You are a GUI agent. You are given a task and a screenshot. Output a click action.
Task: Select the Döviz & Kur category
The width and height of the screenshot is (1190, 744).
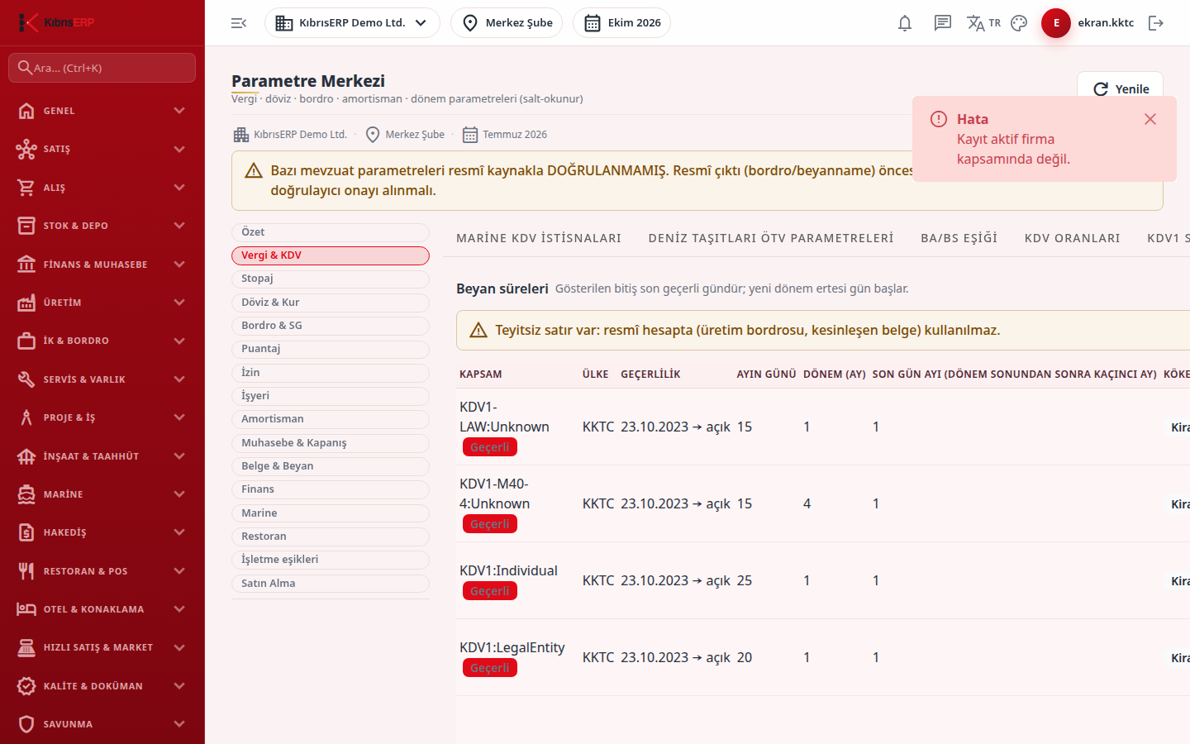pos(331,303)
